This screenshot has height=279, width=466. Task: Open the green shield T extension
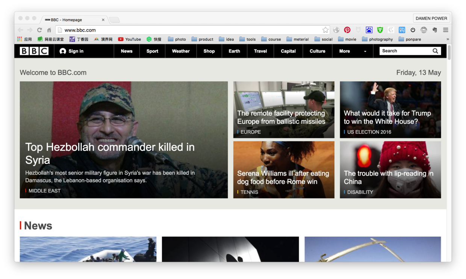(380, 30)
